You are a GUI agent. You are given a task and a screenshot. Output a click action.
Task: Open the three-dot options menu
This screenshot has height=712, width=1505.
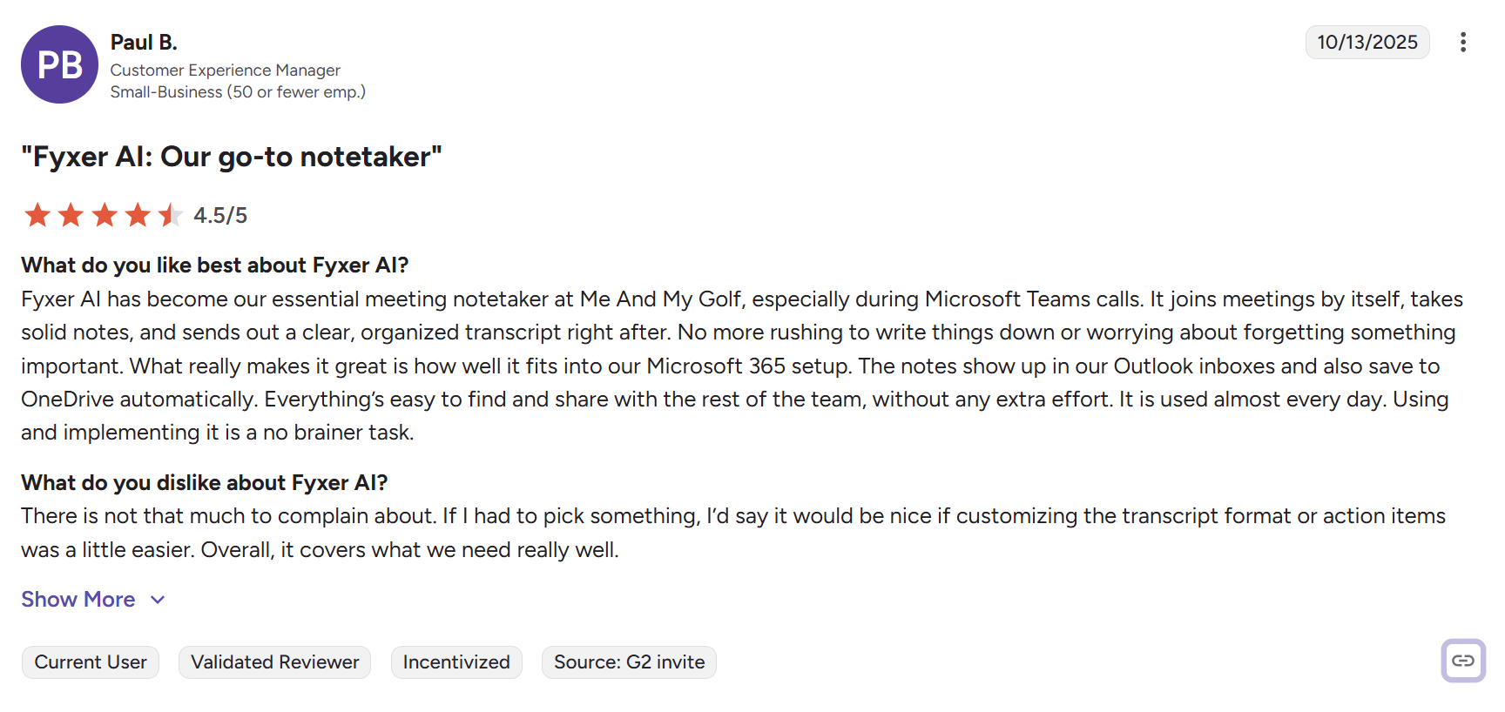[1463, 42]
